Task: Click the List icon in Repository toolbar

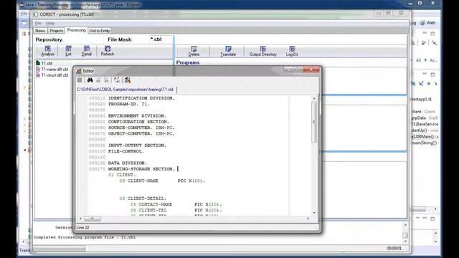Action: pyautogui.click(x=68, y=51)
